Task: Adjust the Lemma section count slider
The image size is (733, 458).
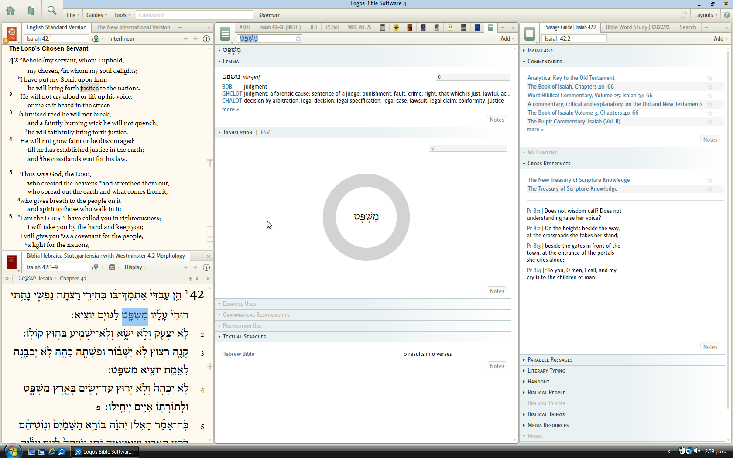Action: pyautogui.click(x=473, y=77)
